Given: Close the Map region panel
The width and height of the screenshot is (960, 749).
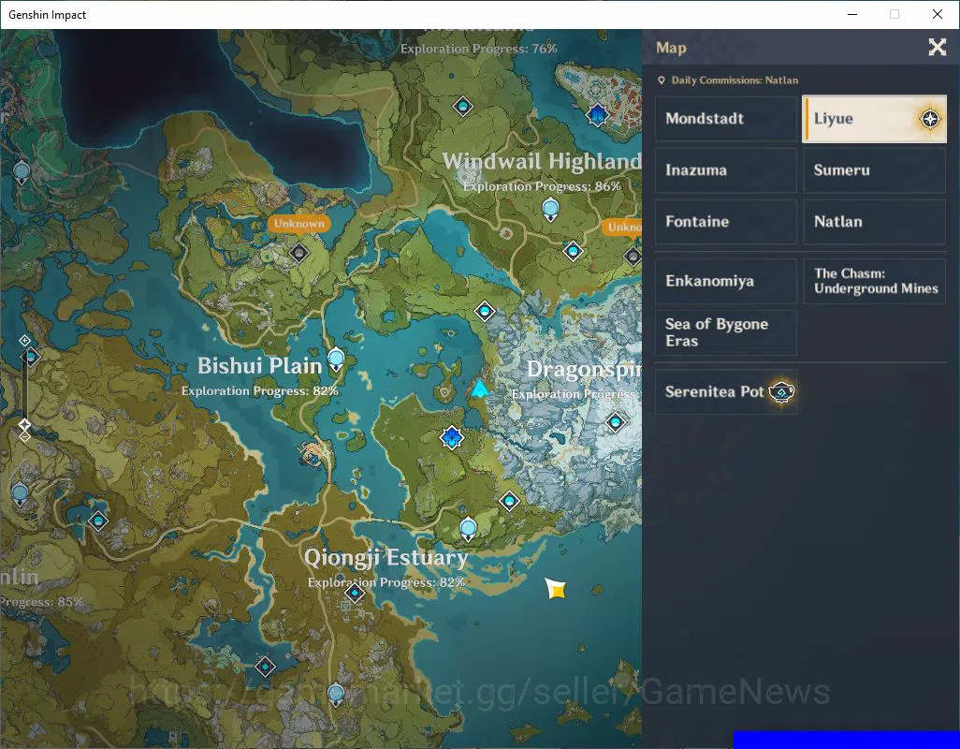Looking at the screenshot, I should pyautogui.click(x=937, y=47).
